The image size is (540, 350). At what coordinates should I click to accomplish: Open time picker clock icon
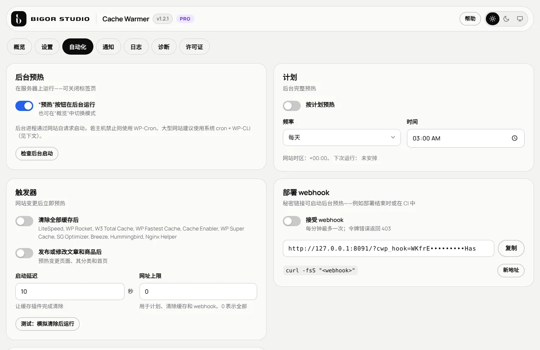pos(514,138)
